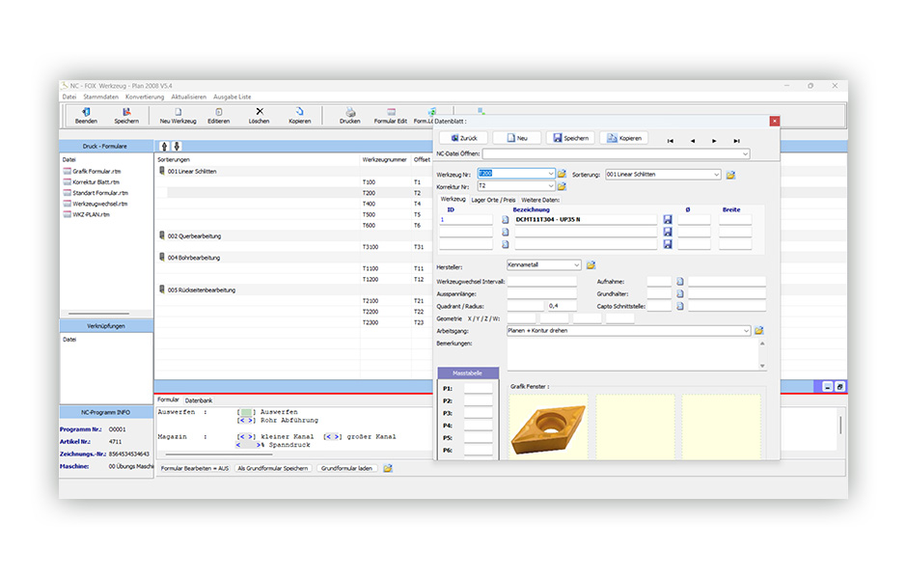Select Werkzeugwechsel.rtm file
Screen dimensions: 907x579
(99, 204)
